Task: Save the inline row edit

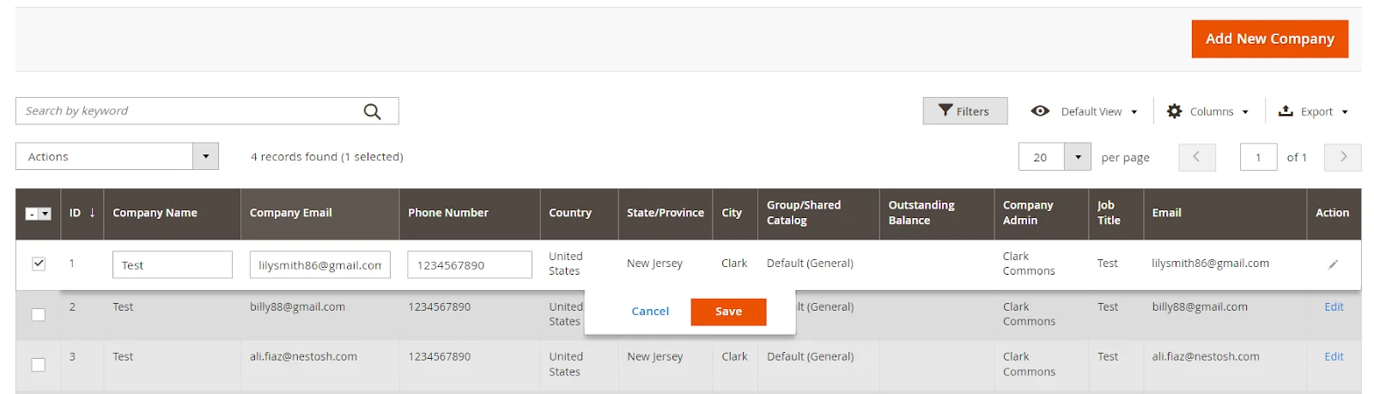Action: pyautogui.click(x=728, y=312)
